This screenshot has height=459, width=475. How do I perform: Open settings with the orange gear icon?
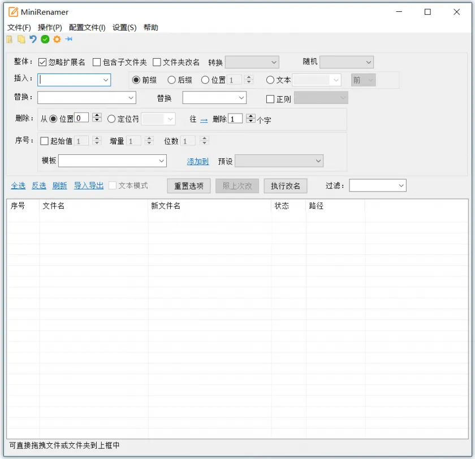[57, 40]
